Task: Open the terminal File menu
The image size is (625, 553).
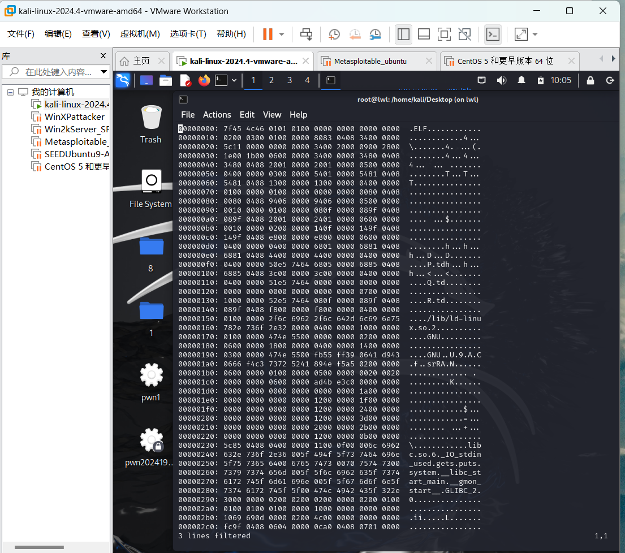Action: coord(188,115)
